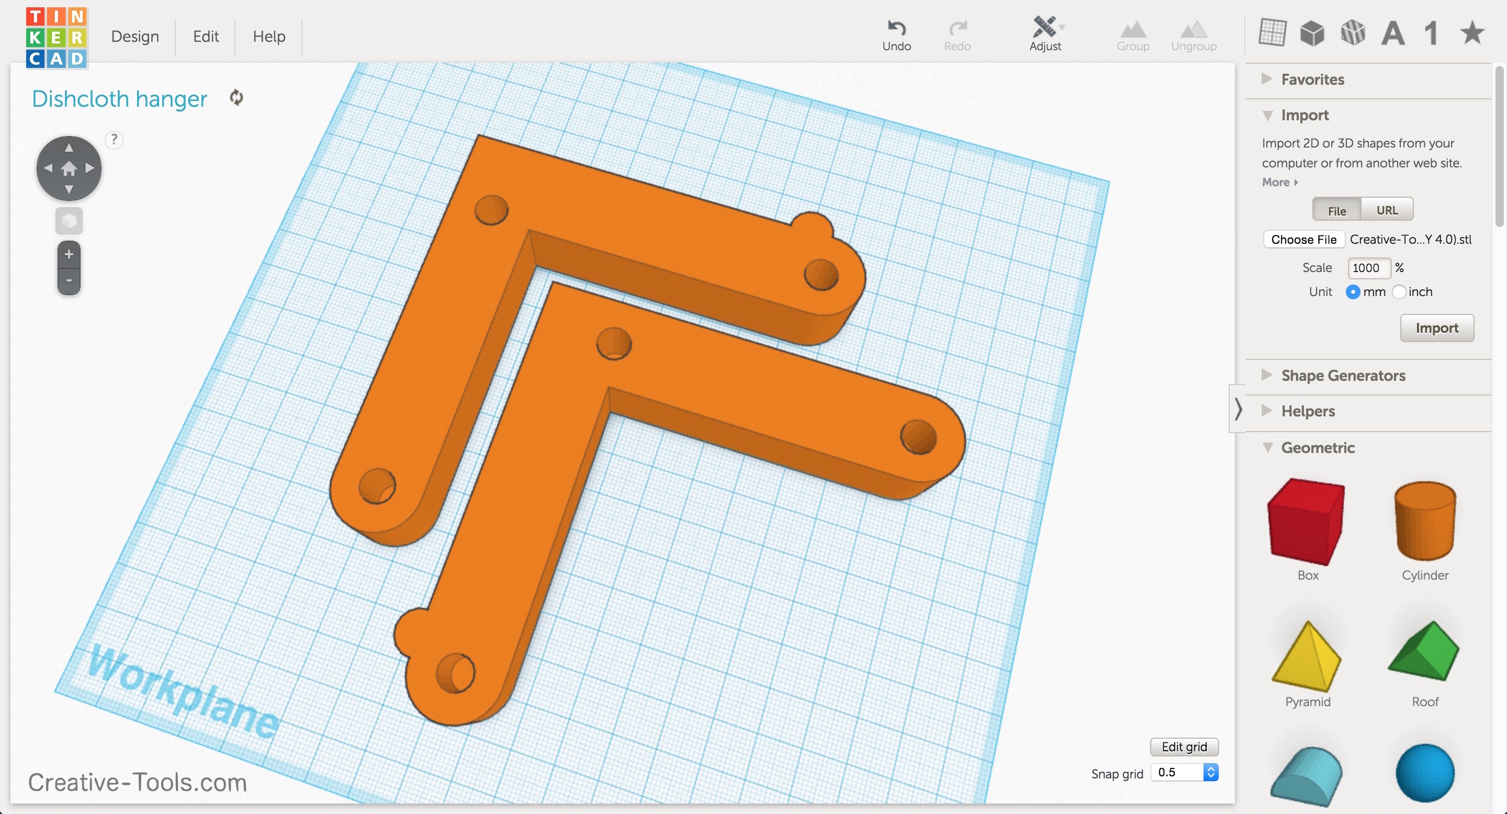Orbit view up with the up arrow

[69, 148]
